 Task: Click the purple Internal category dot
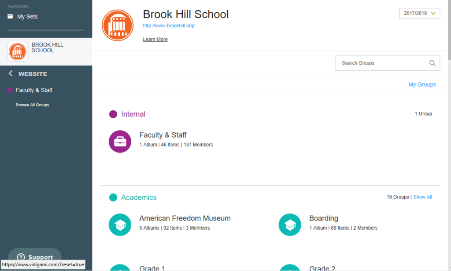coord(113,114)
